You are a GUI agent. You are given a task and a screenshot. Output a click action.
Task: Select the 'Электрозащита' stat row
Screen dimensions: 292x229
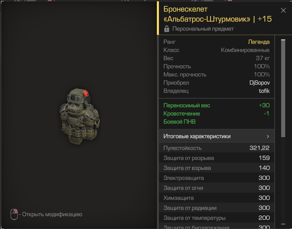click(x=217, y=178)
